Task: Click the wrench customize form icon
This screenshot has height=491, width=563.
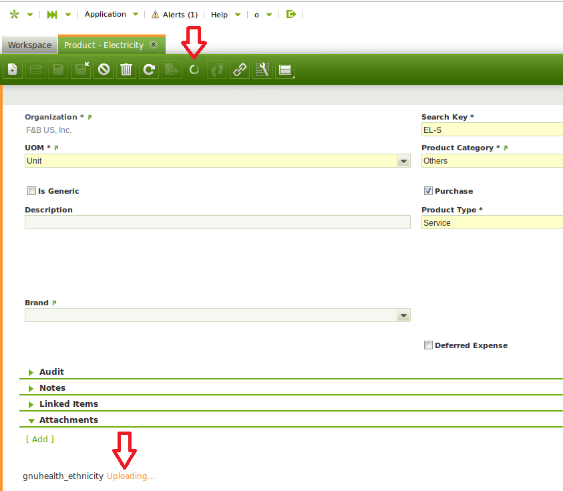Action: pyautogui.click(x=262, y=69)
